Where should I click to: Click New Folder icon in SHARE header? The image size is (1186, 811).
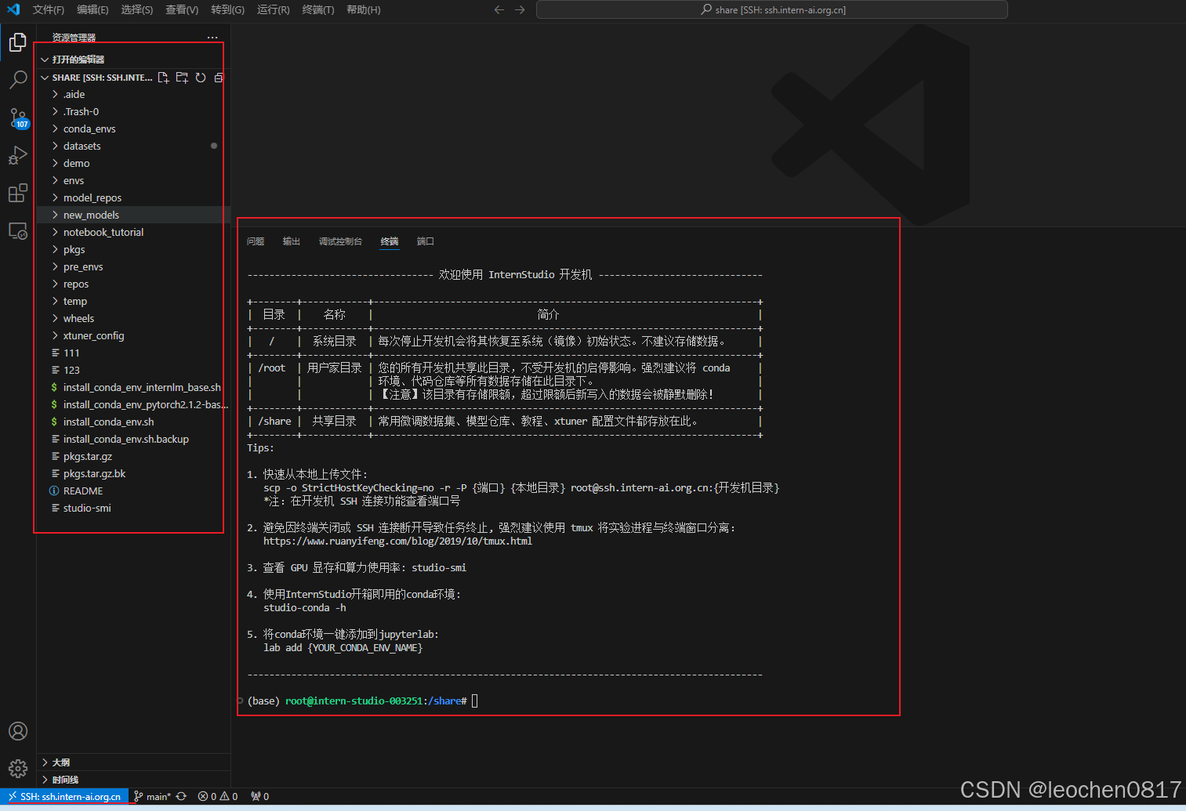point(182,78)
